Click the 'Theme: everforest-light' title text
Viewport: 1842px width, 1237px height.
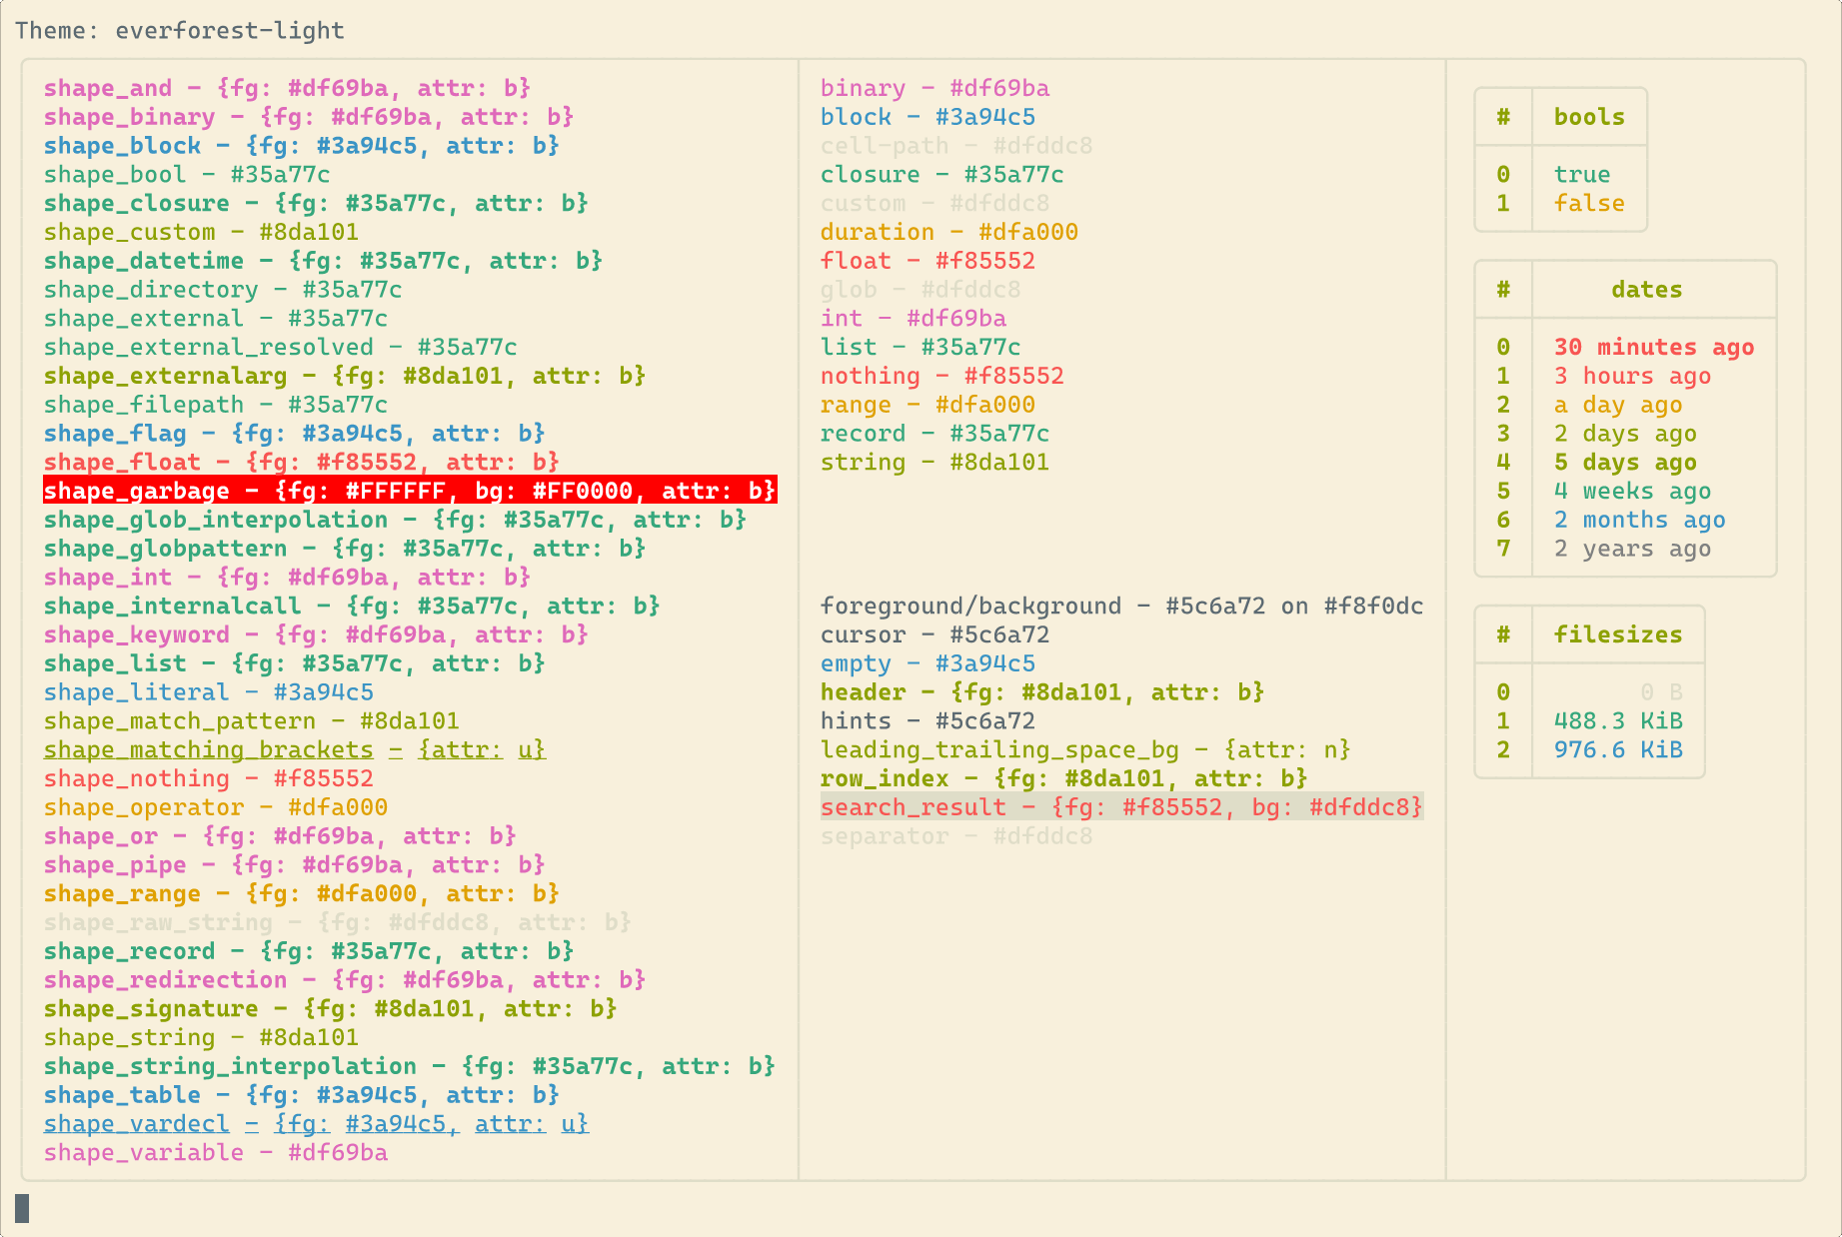click(180, 31)
